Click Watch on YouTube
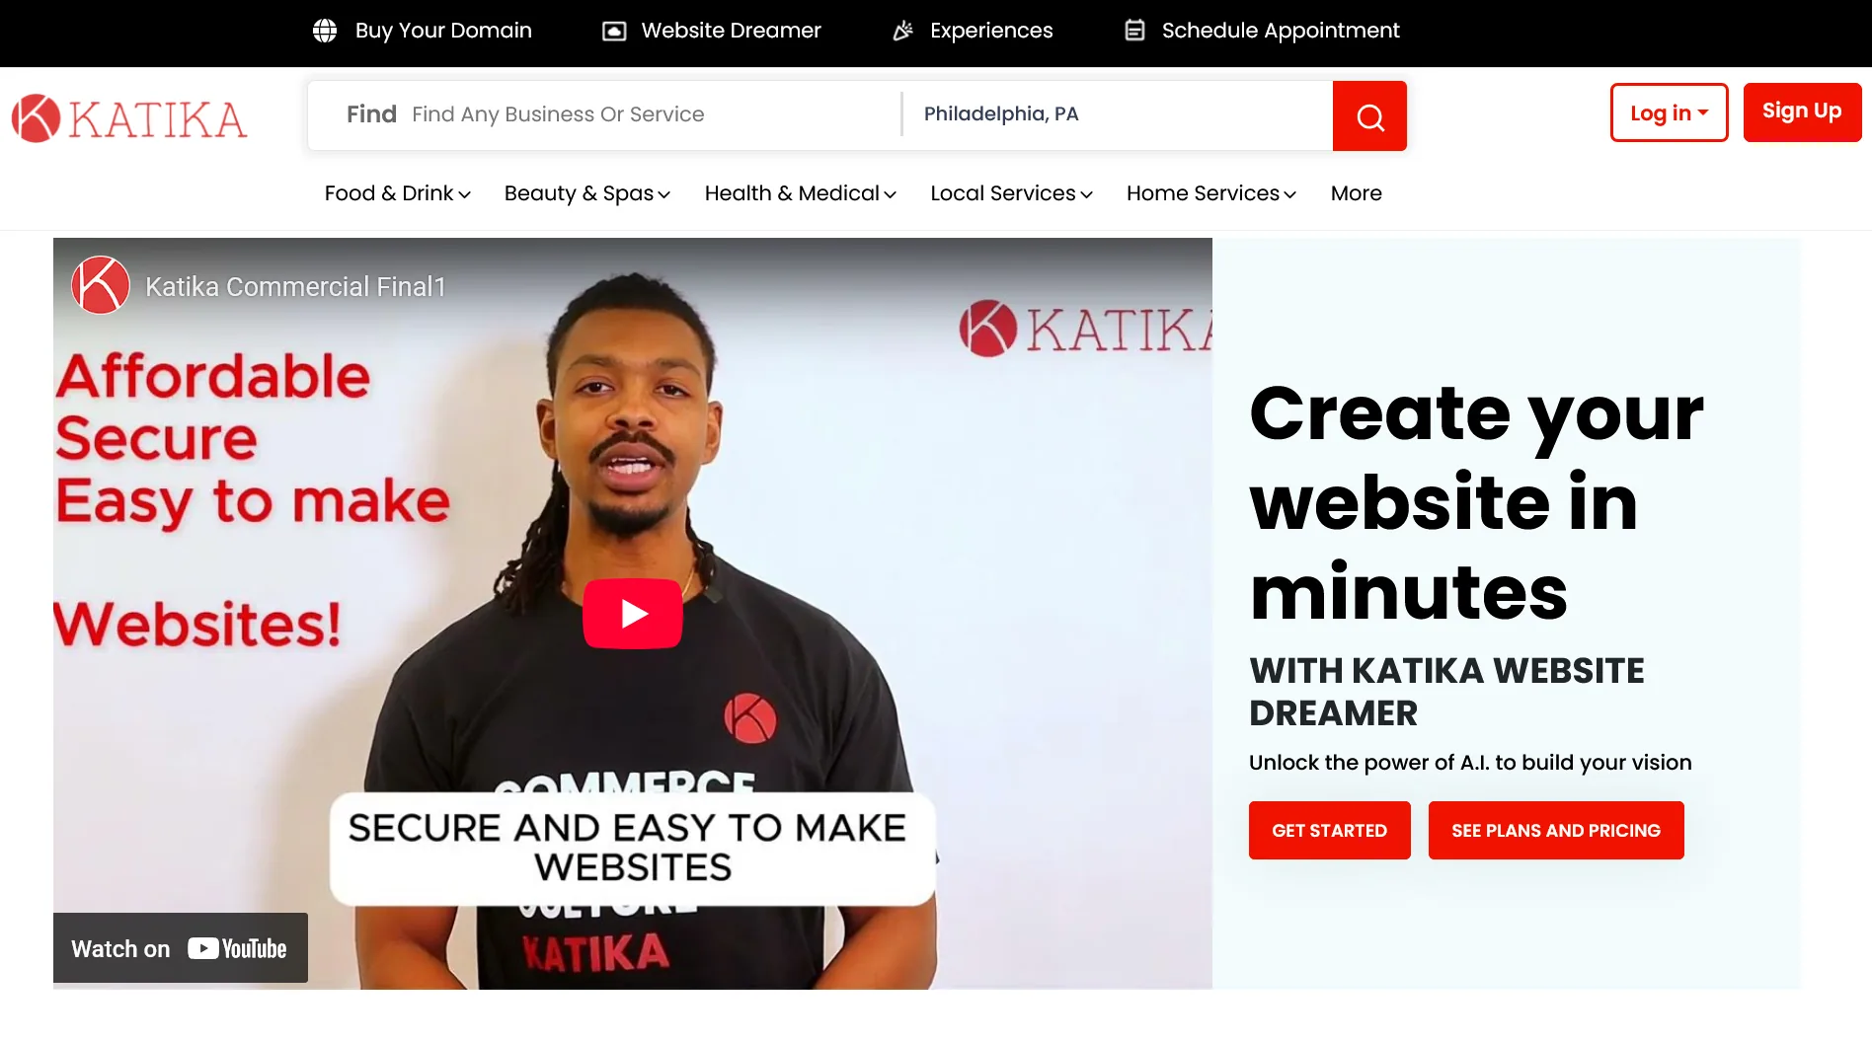The height and width of the screenshot is (1042, 1872). pyautogui.click(x=181, y=948)
